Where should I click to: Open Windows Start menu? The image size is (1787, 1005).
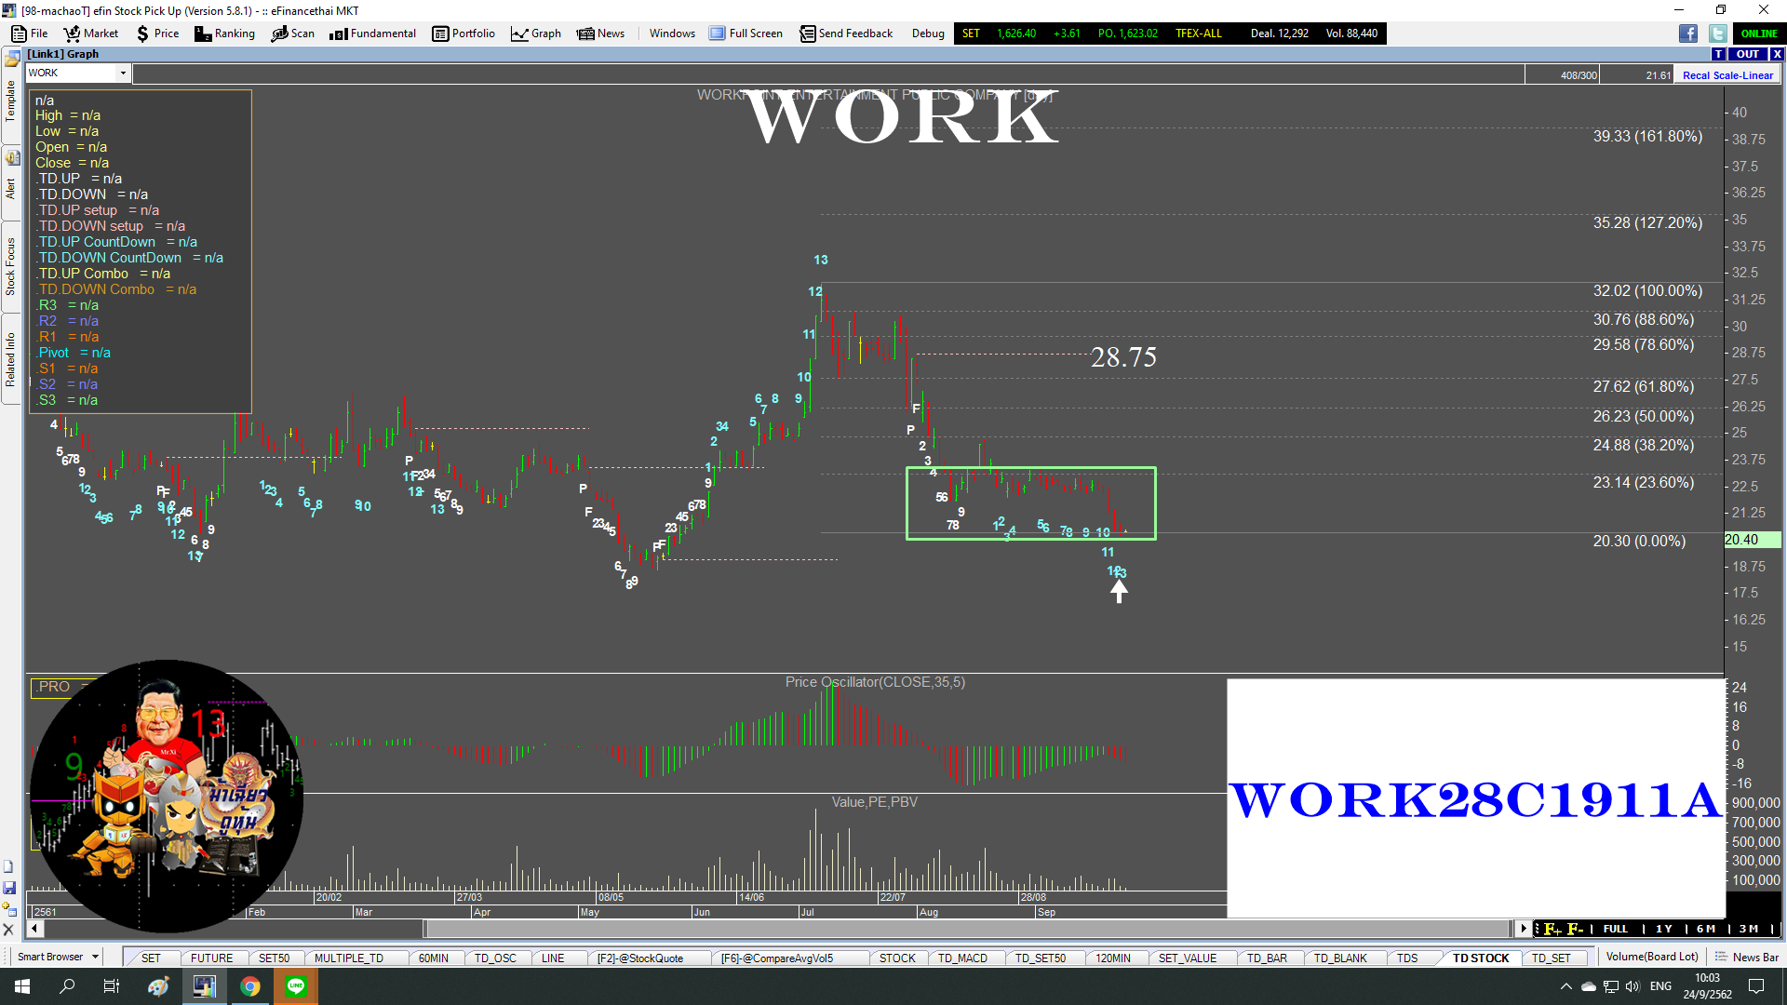tap(22, 986)
